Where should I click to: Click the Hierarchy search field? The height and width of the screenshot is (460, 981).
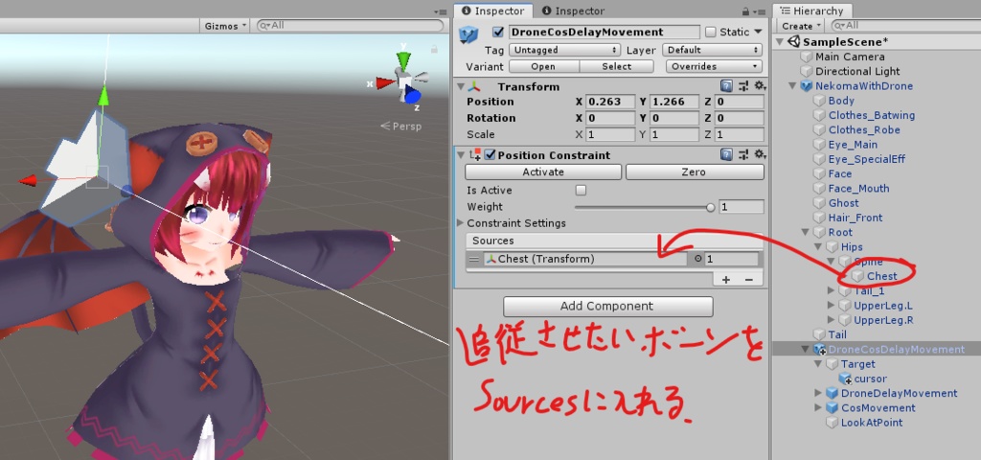(905, 26)
